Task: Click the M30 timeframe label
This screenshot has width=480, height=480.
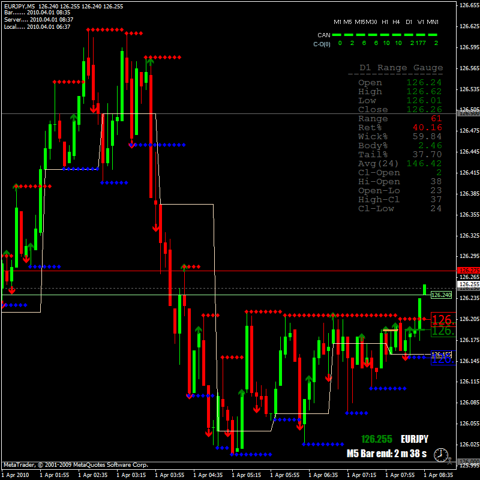Action: tap(371, 22)
